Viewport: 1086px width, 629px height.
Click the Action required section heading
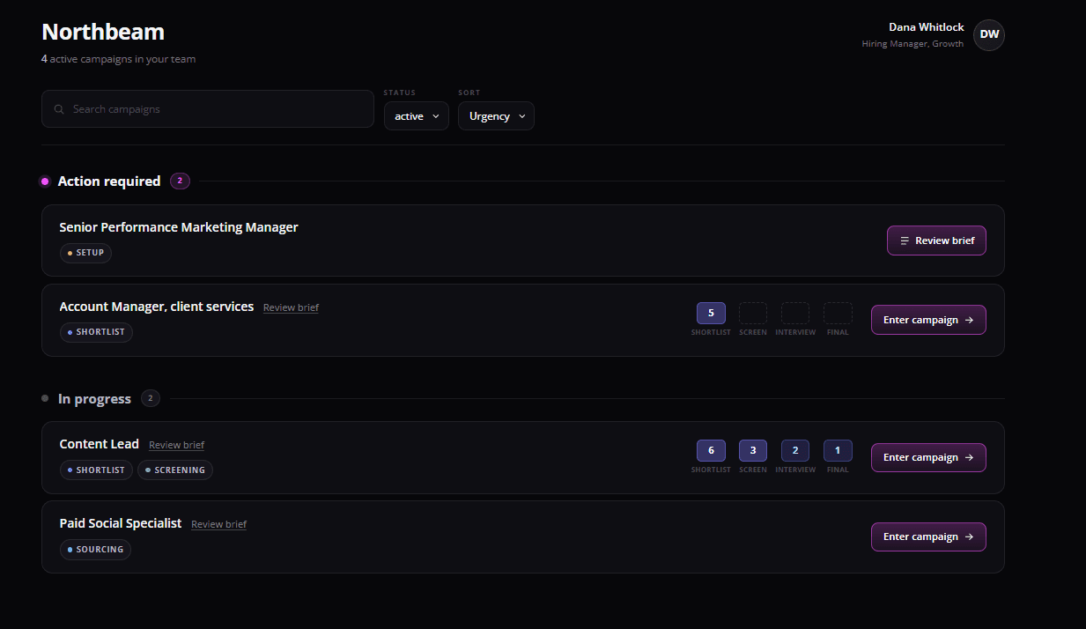point(109,181)
